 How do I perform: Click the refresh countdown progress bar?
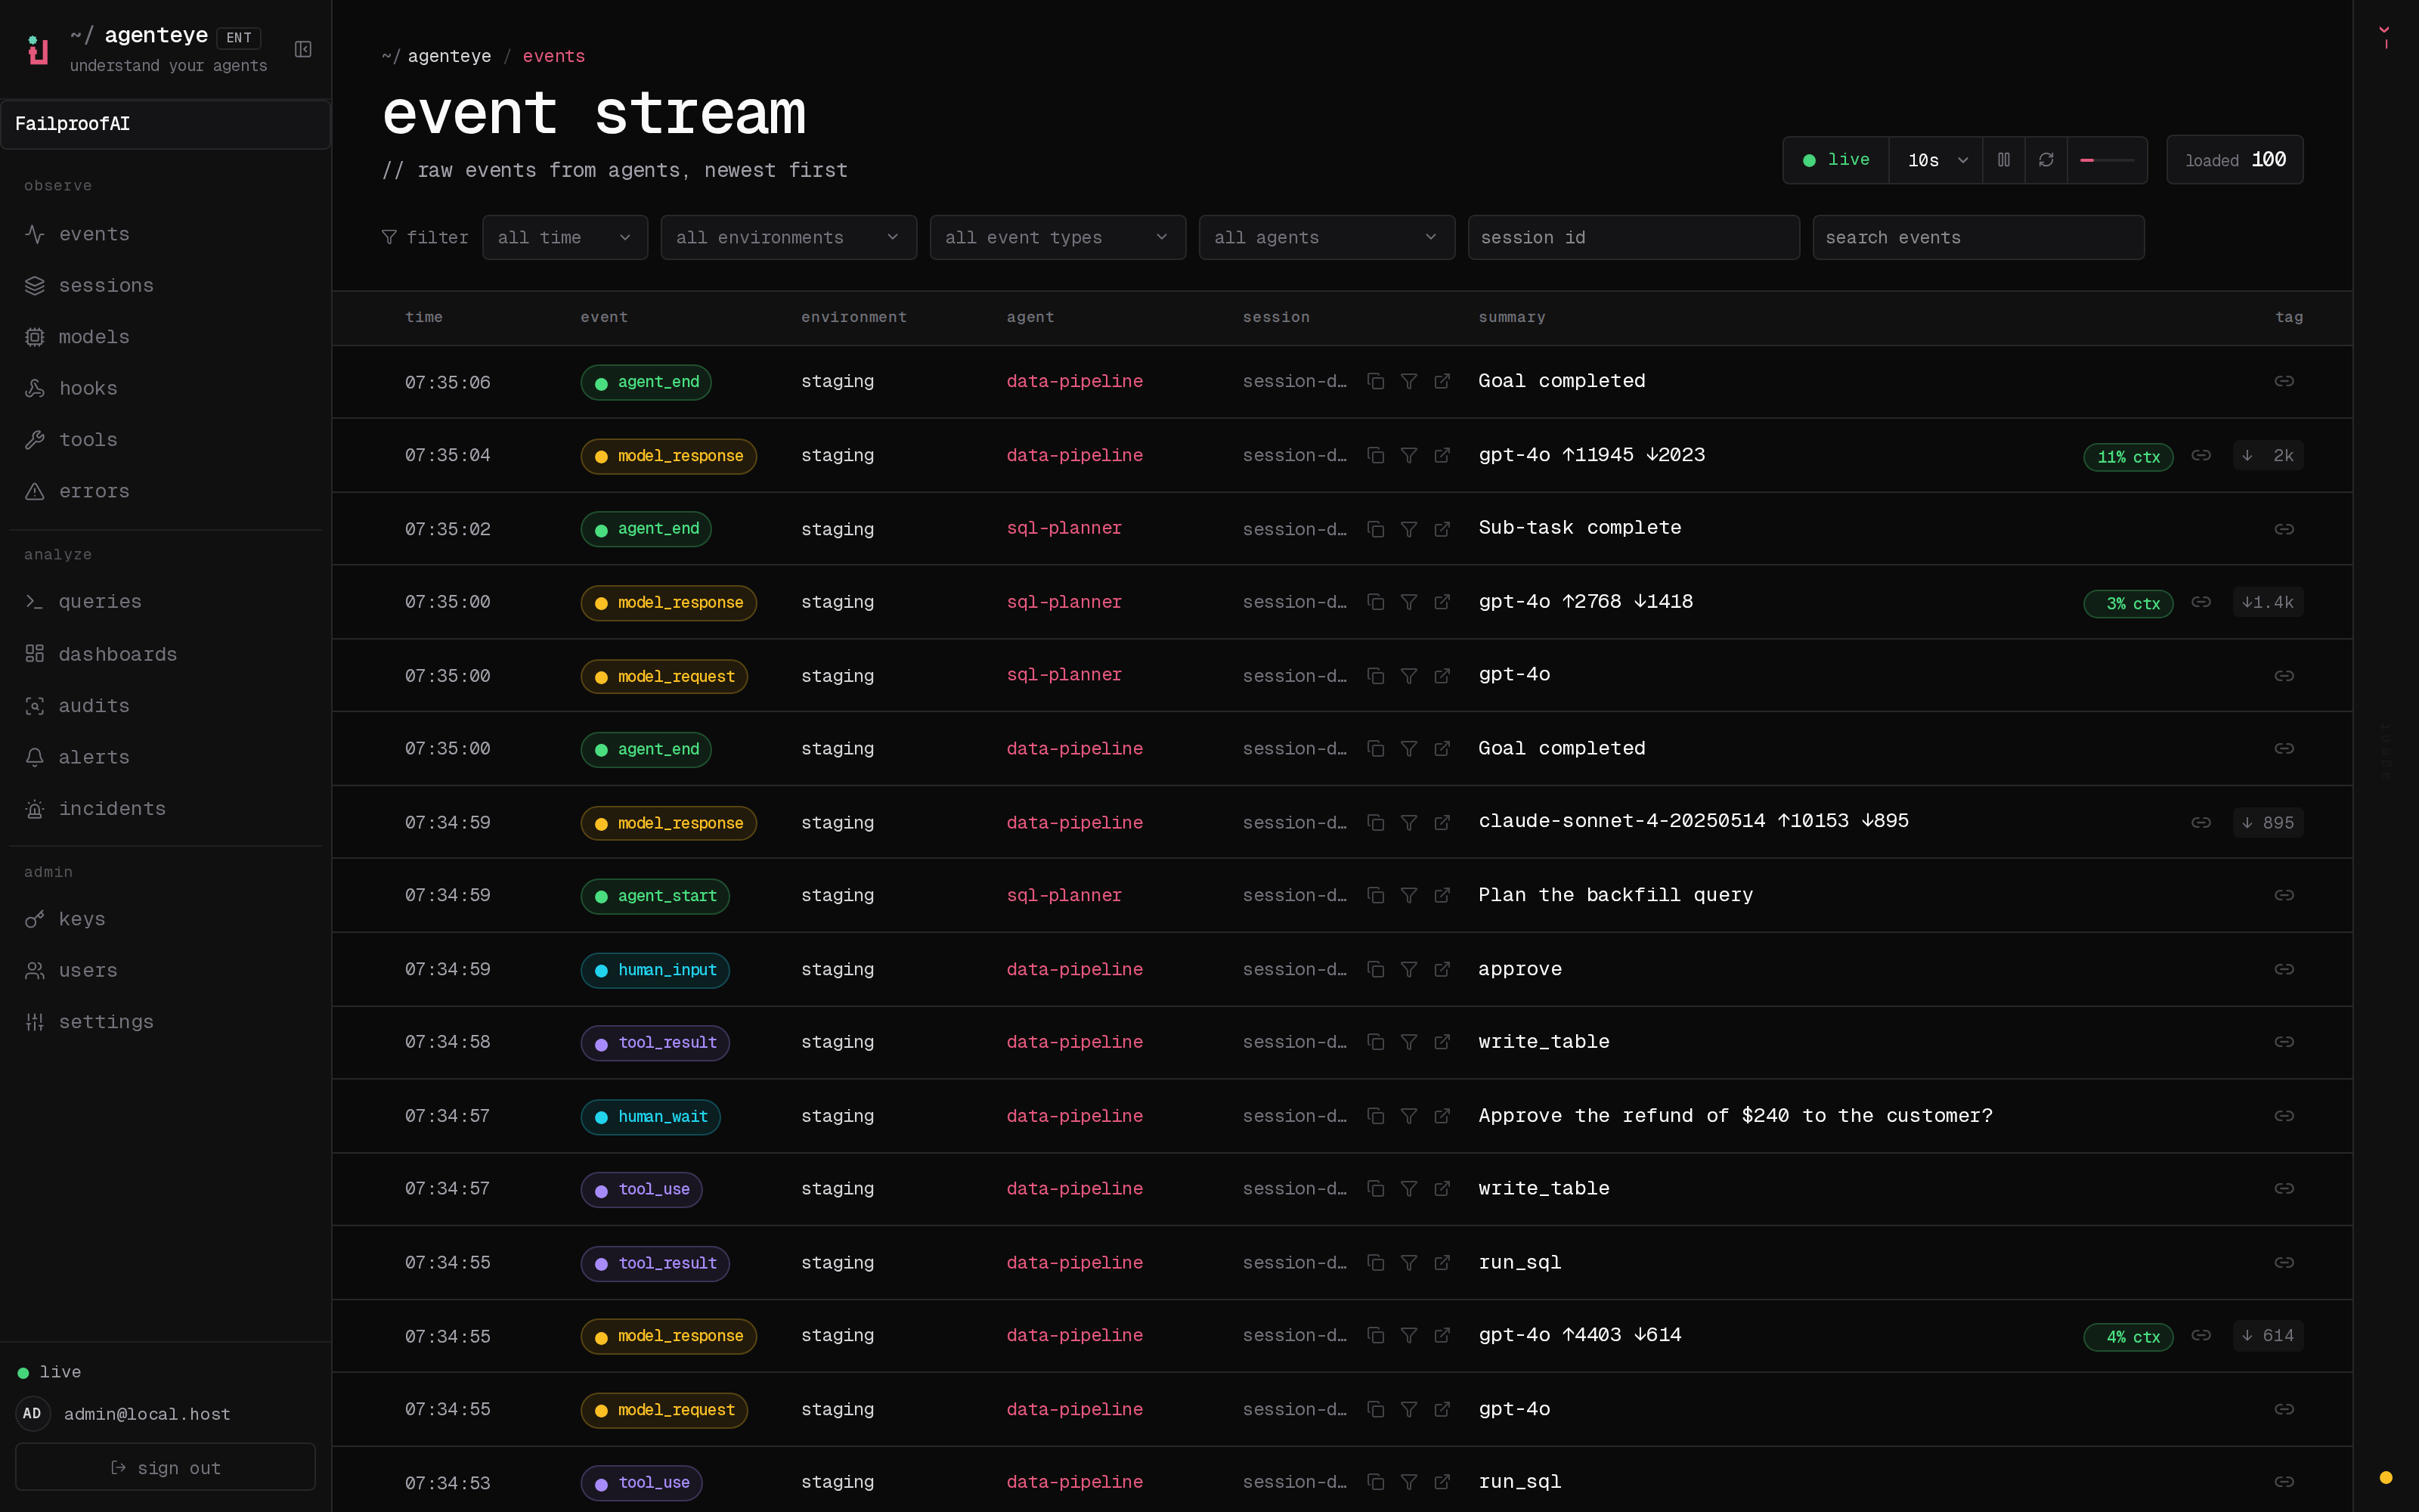click(2107, 160)
